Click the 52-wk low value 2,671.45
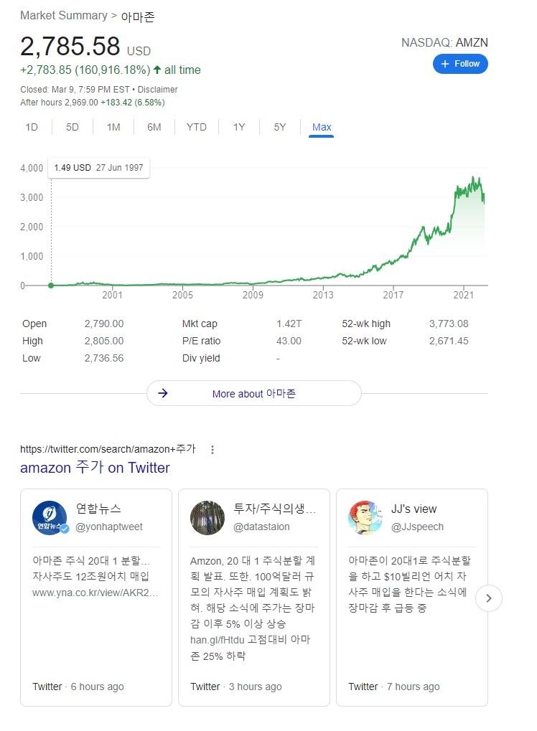Screen dimensions: 537x731 pyautogui.click(x=449, y=341)
